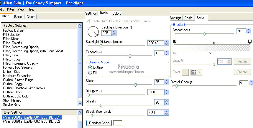
Task: Switch to Colors tab in middle panel
Action: coord(117,13)
